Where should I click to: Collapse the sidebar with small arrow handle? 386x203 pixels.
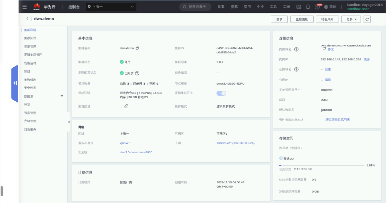[69, 122]
